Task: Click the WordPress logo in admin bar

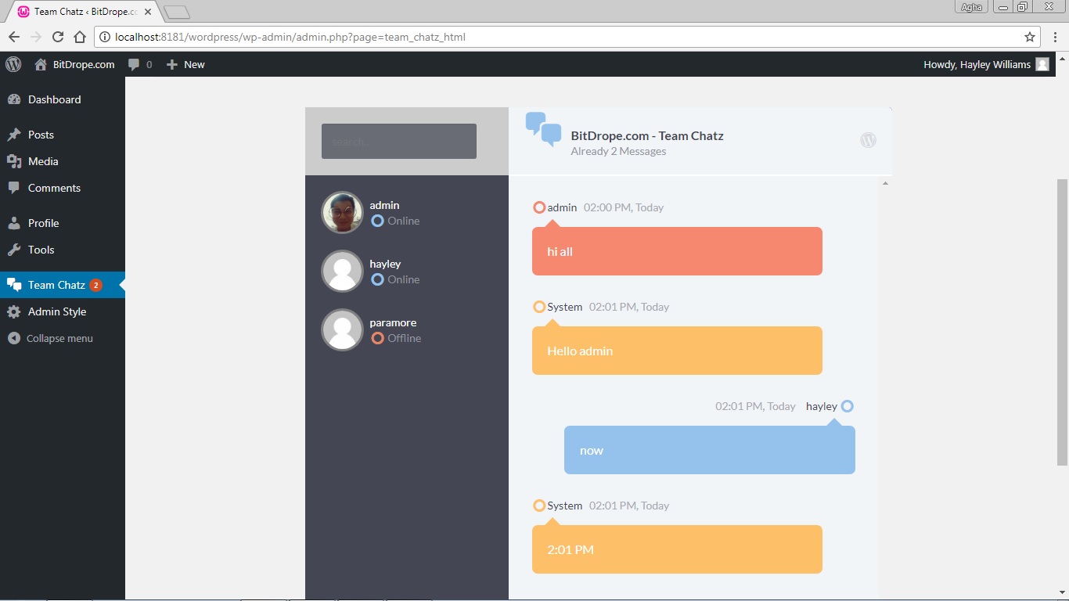Action: (x=13, y=64)
